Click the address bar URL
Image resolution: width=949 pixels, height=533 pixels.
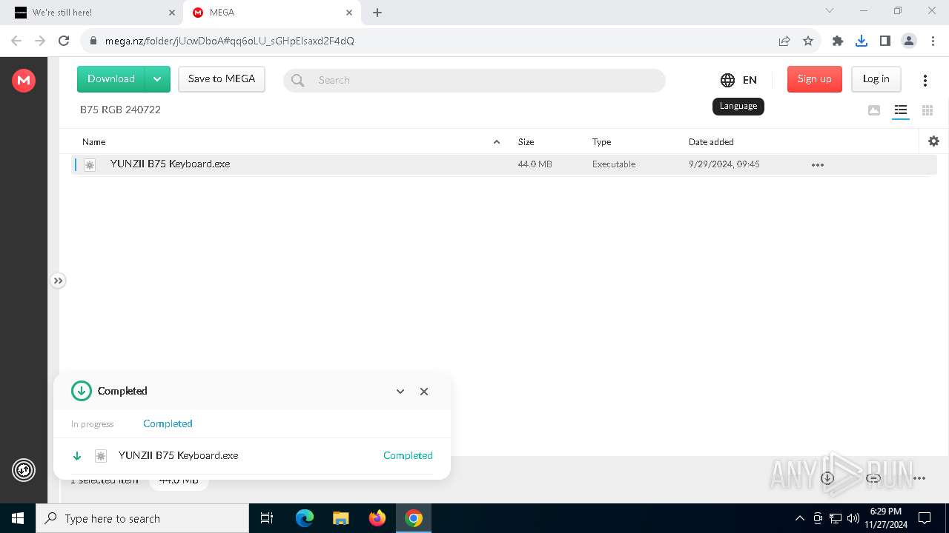230,41
